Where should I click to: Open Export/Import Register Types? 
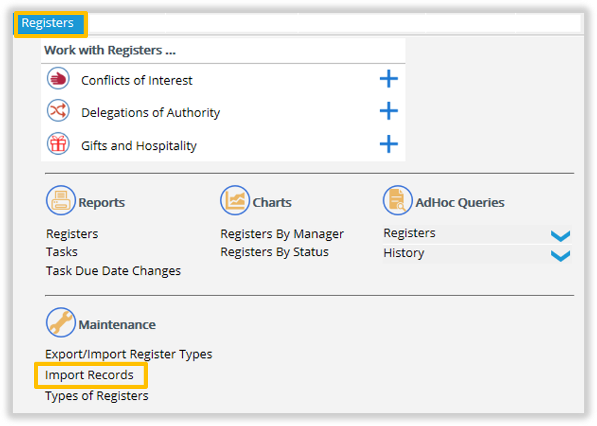point(128,354)
